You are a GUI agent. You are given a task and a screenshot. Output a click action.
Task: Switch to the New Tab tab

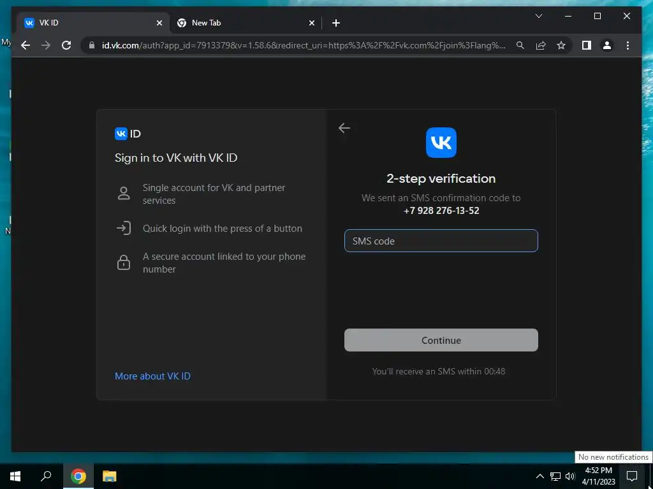point(246,23)
